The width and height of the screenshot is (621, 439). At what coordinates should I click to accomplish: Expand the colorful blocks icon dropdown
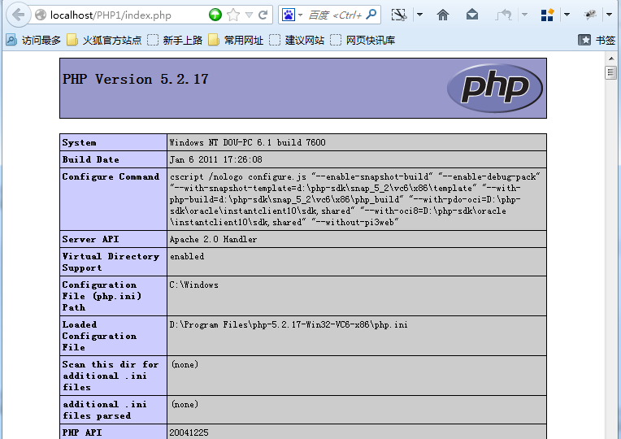coord(567,15)
